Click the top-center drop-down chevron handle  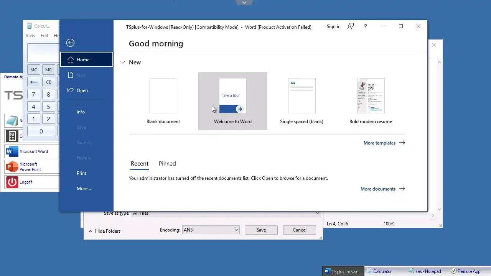pyautogui.click(x=244, y=2)
